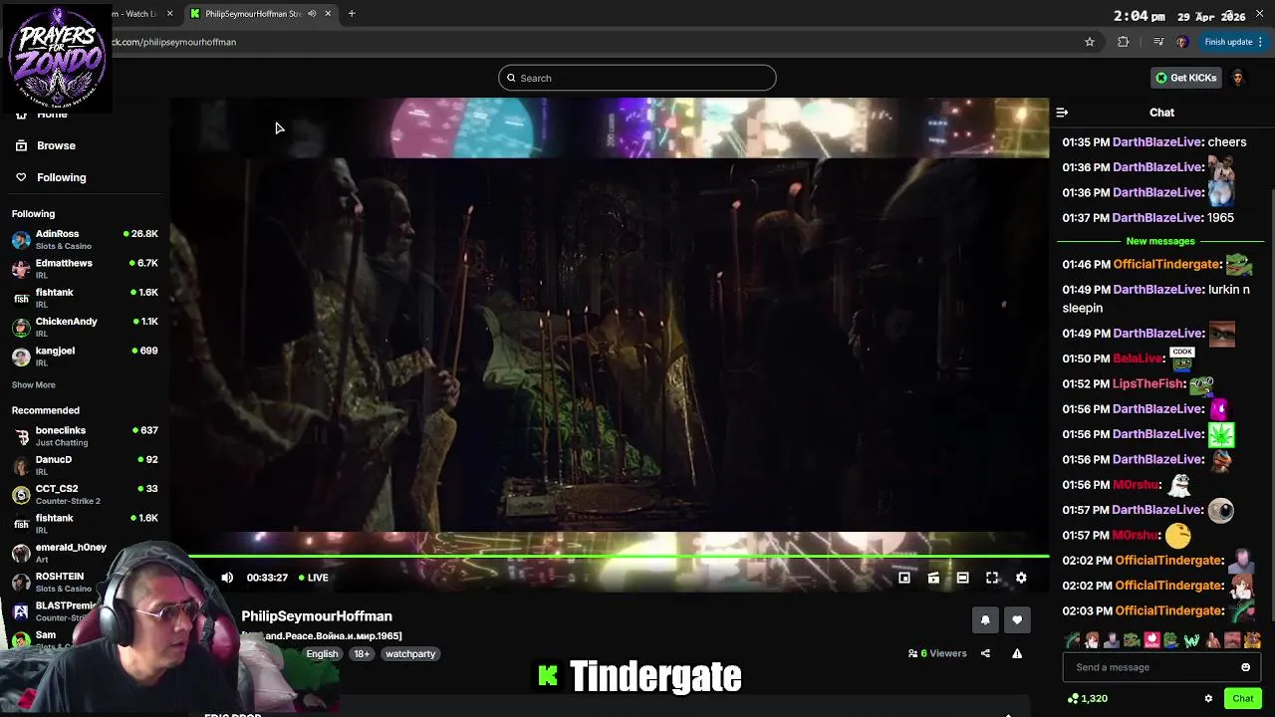The image size is (1275, 717).
Task: Open the user avatar menu on Kick
Action: point(1238,78)
